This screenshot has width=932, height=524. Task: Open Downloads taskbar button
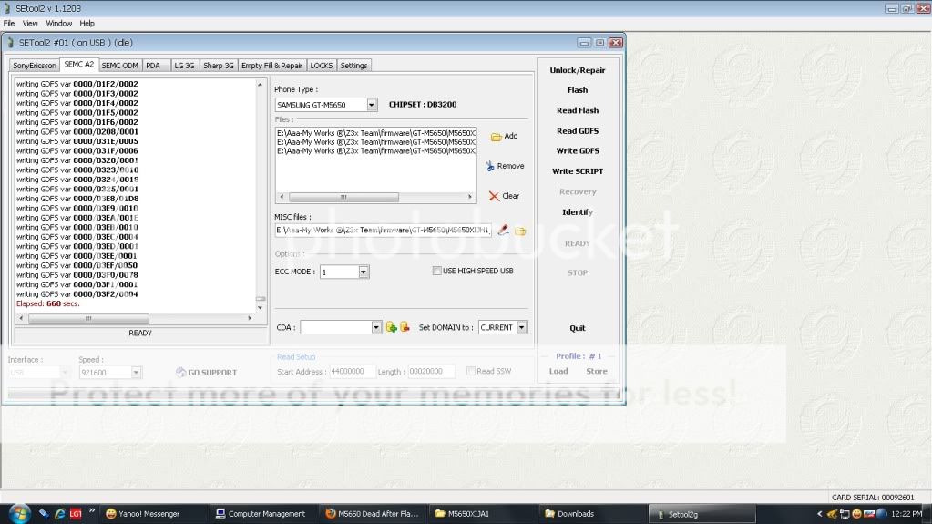coord(591,514)
